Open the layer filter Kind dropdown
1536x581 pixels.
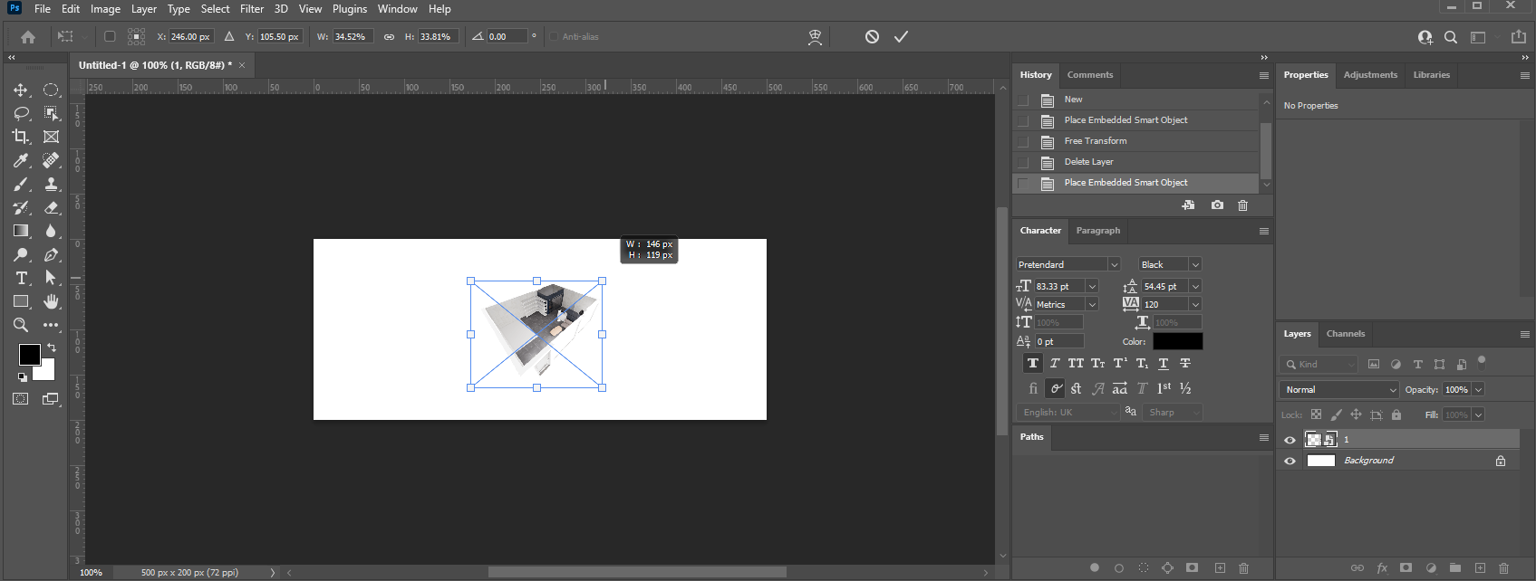(1319, 364)
